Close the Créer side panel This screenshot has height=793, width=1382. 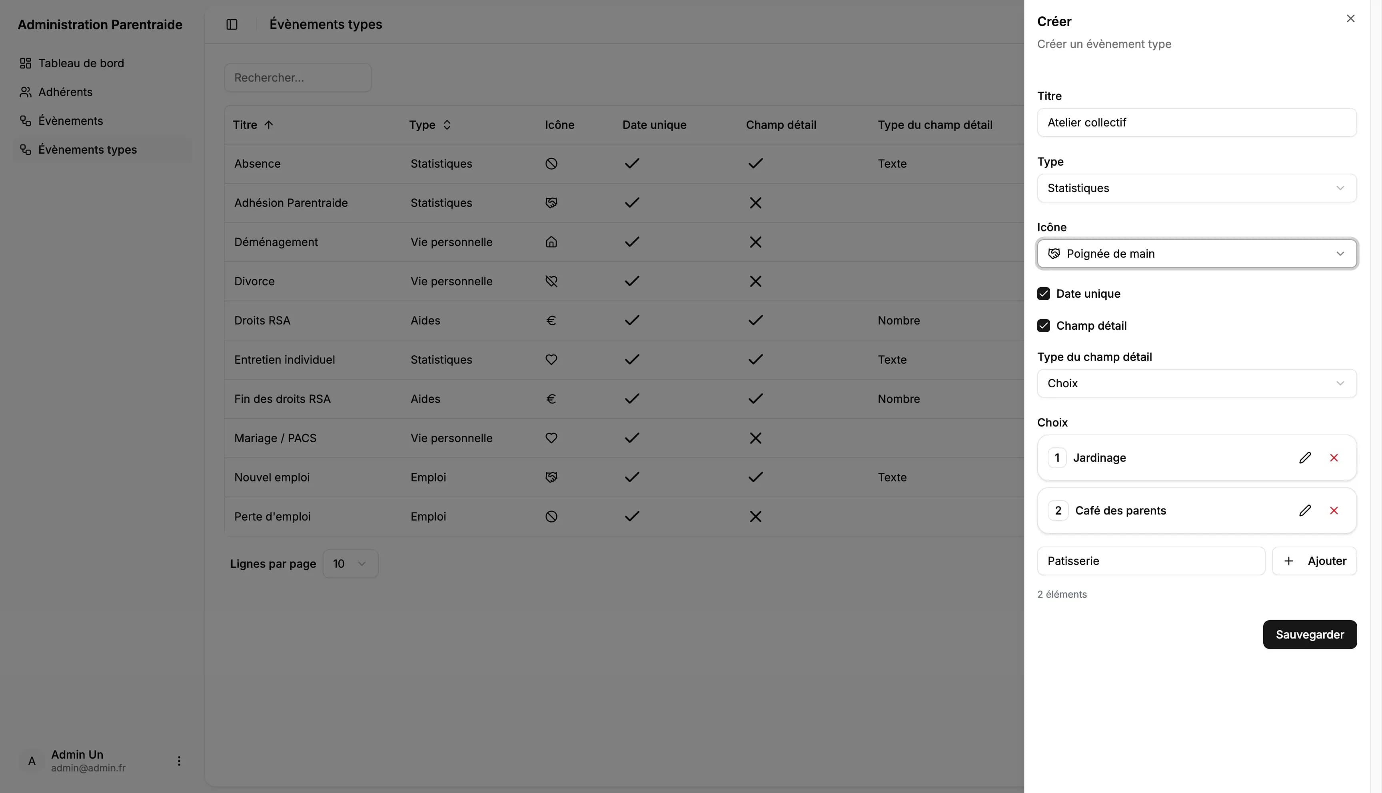click(1350, 18)
